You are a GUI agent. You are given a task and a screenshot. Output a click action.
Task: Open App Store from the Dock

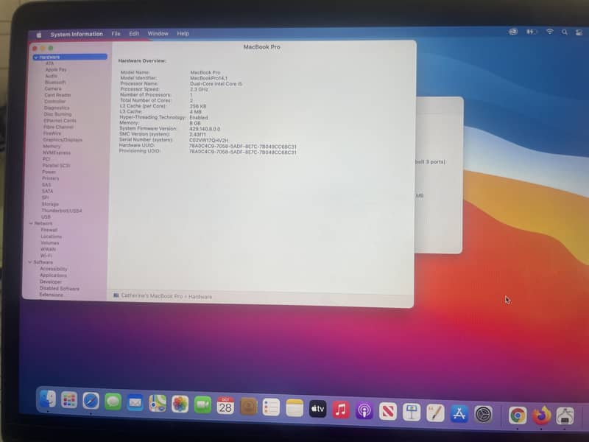click(x=459, y=414)
